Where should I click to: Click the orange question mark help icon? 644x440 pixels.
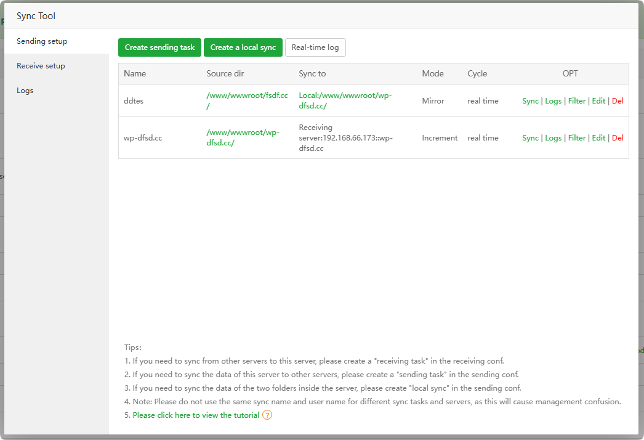[x=267, y=415]
